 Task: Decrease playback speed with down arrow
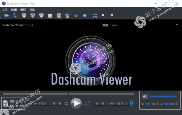90,105
